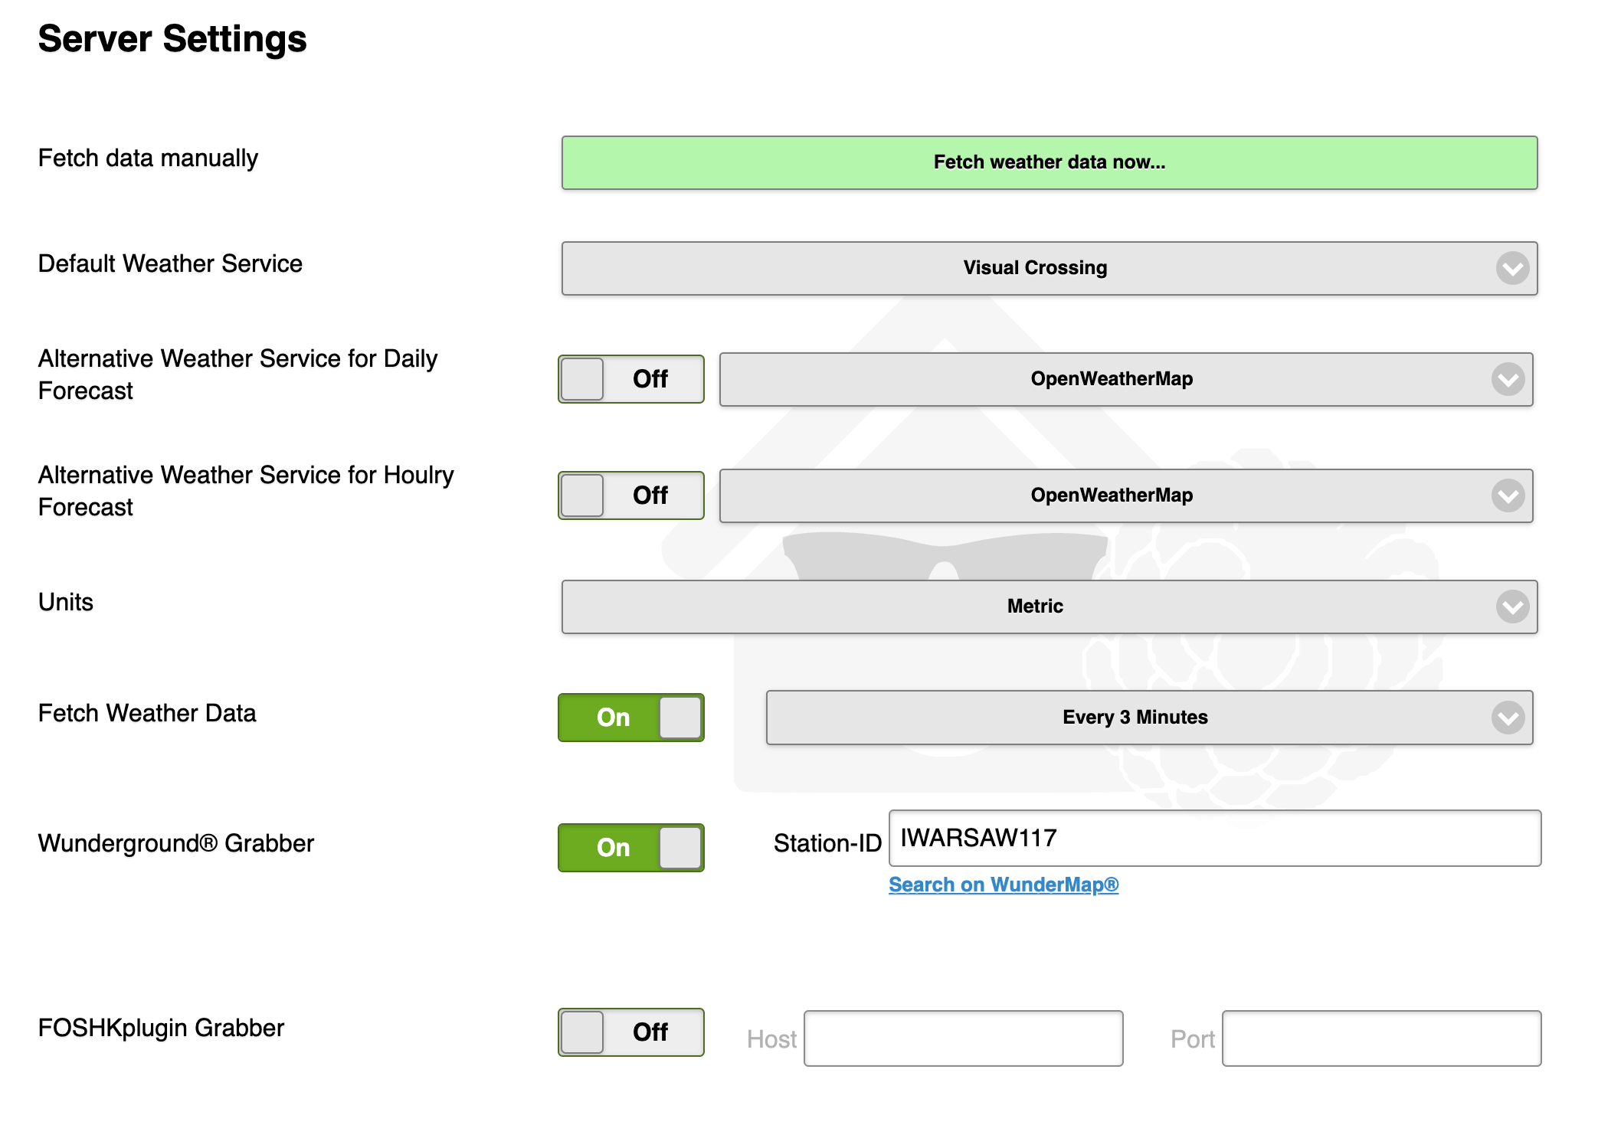Click chevron icon on Default Weather Service
This screenshot has width=1621, height=1138.
coord(1512,268)
